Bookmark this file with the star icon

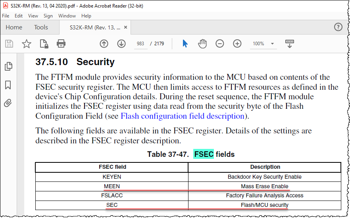pyautogui.click(x=27, y=44)
